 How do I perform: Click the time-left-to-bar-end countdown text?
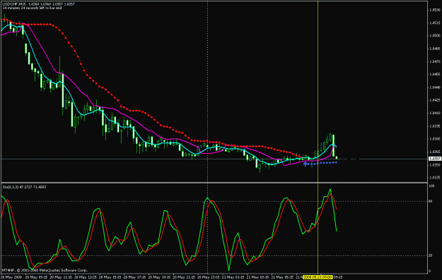click(x=32, y=8)
